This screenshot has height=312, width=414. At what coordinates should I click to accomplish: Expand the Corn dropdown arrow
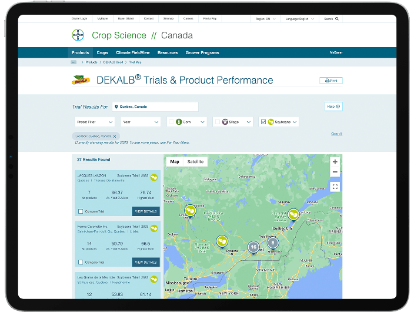coord(202,122)
